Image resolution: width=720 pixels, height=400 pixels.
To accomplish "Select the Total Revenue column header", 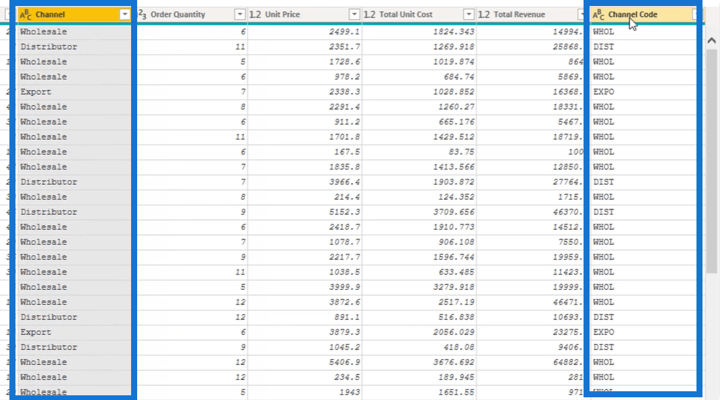I will coord(530,15).
